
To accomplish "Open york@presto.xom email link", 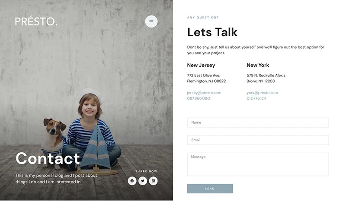I will (x=262, y=93).
